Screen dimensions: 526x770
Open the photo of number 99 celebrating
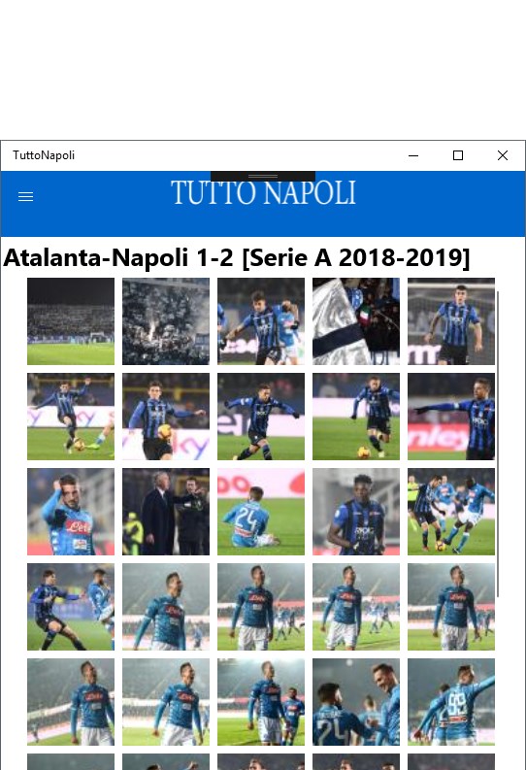point(451,702)
